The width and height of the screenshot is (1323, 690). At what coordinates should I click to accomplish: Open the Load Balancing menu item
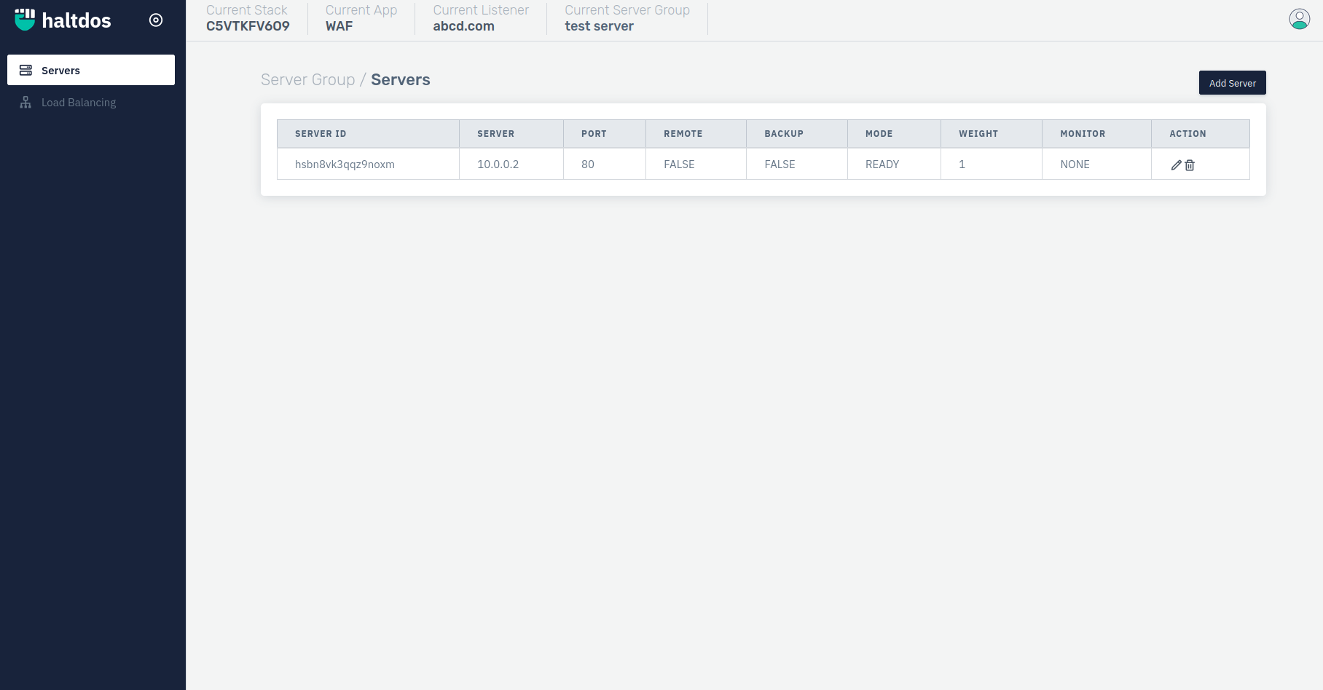[91, 103]
